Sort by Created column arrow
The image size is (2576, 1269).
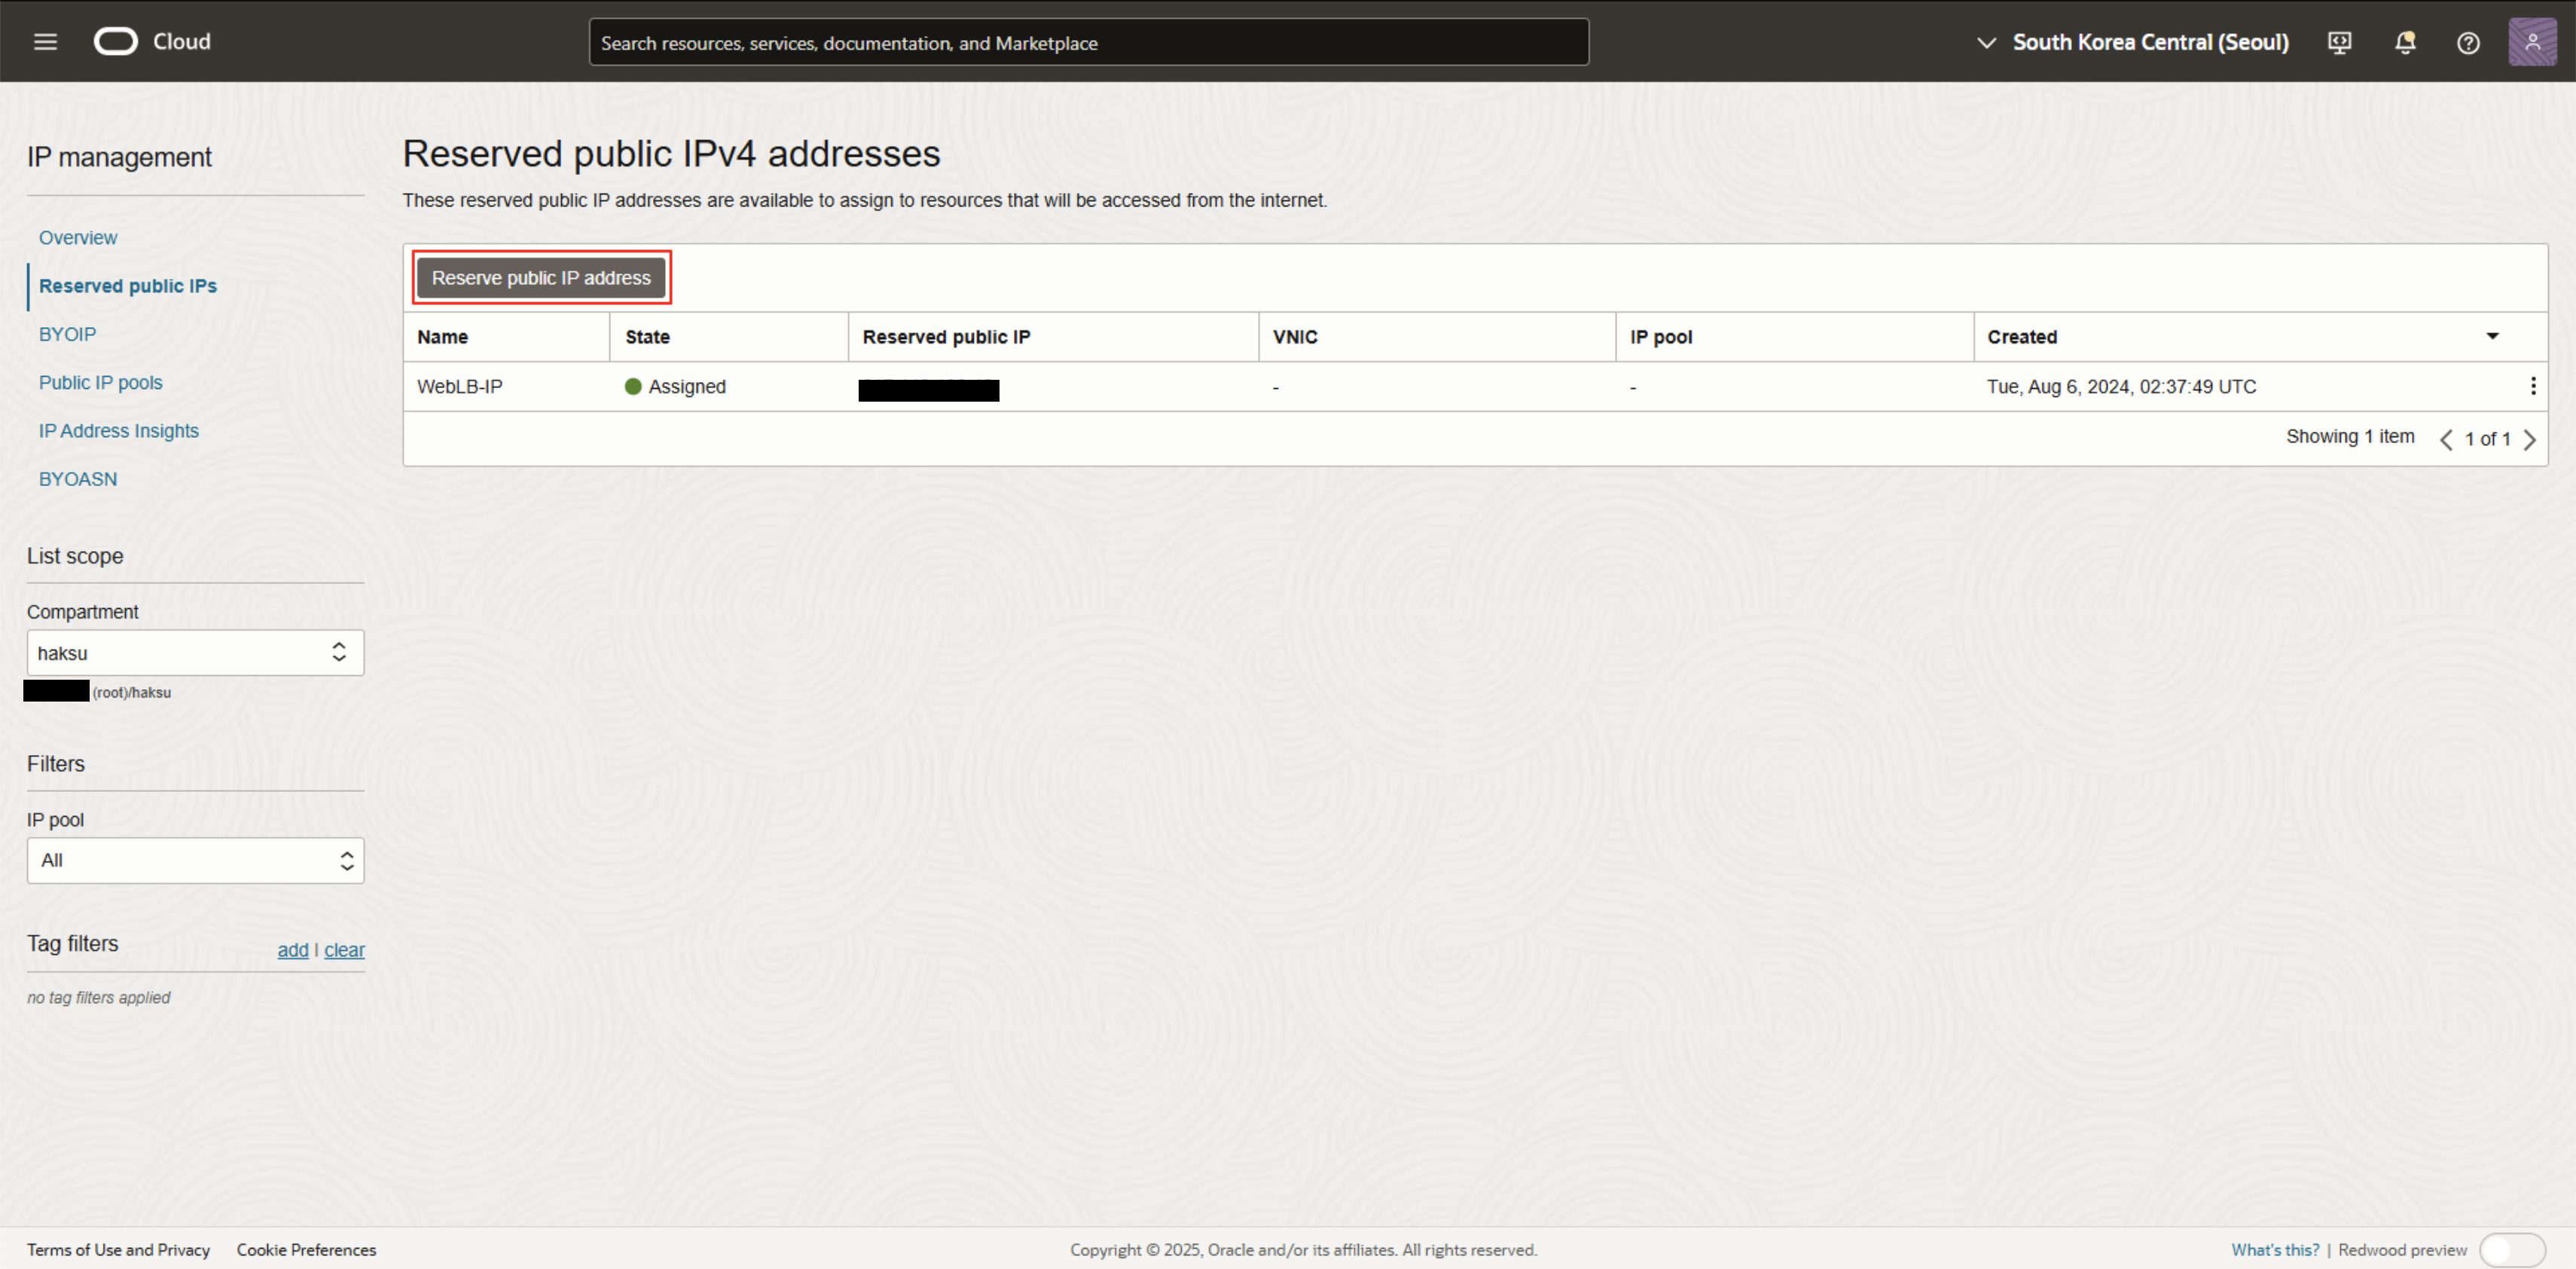point(2492,336)
